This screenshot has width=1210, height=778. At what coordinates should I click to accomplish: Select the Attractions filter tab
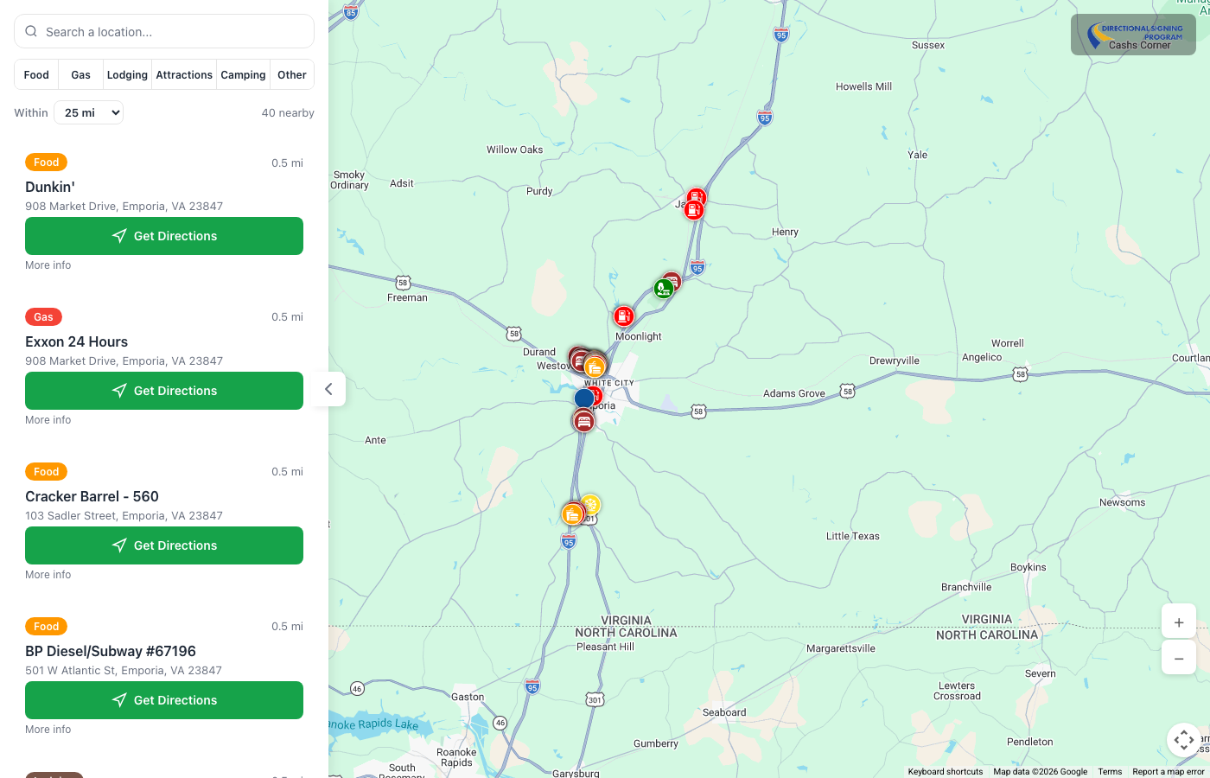click(183, 74)
